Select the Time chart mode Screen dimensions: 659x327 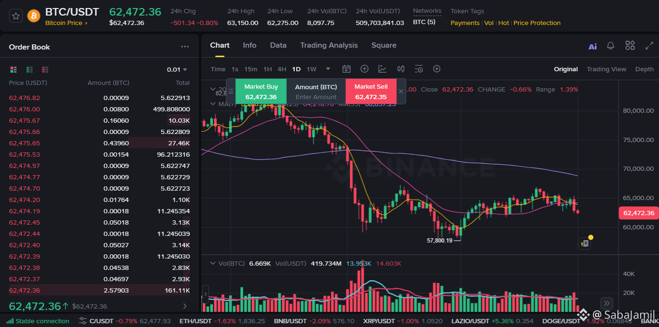218,69
